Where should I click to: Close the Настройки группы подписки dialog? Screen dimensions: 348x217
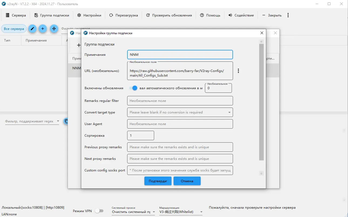click(x=262, y=33)
